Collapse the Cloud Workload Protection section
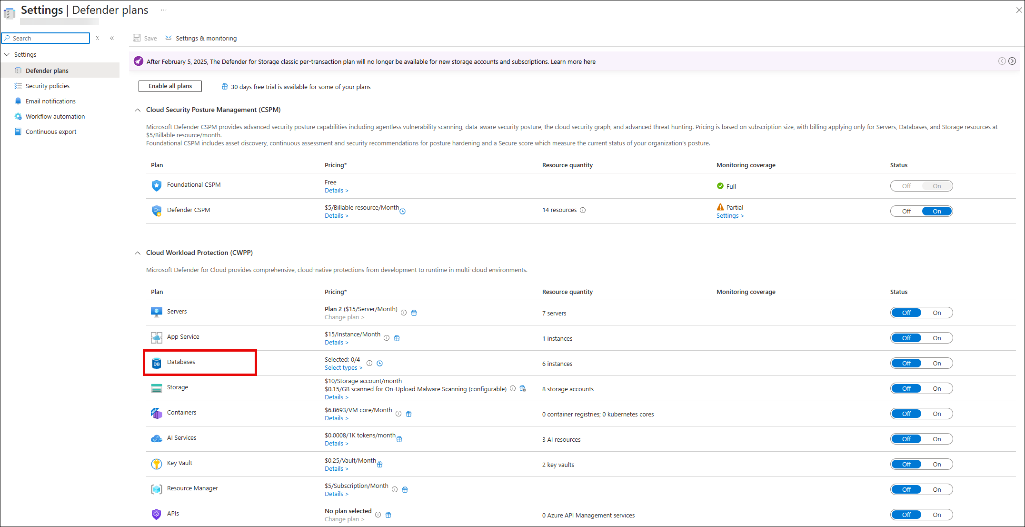The height and width of the screenshot is (527, 1025). [138, 253]
